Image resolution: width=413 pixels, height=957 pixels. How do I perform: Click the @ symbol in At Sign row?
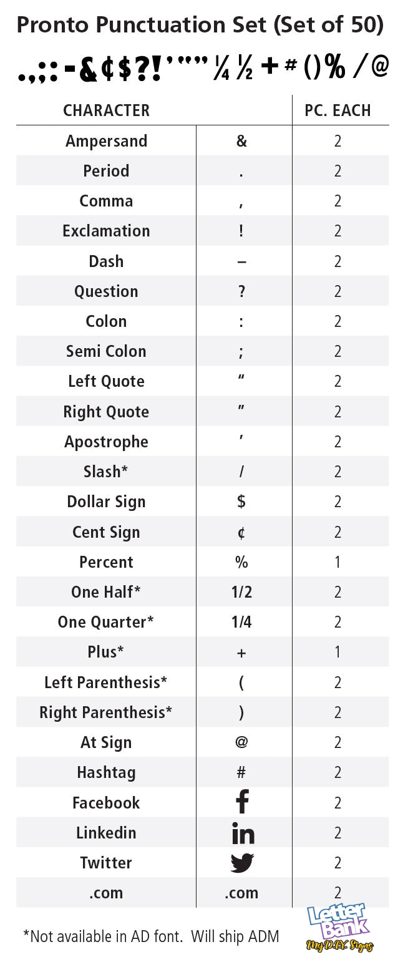click(x=242, y=742)
